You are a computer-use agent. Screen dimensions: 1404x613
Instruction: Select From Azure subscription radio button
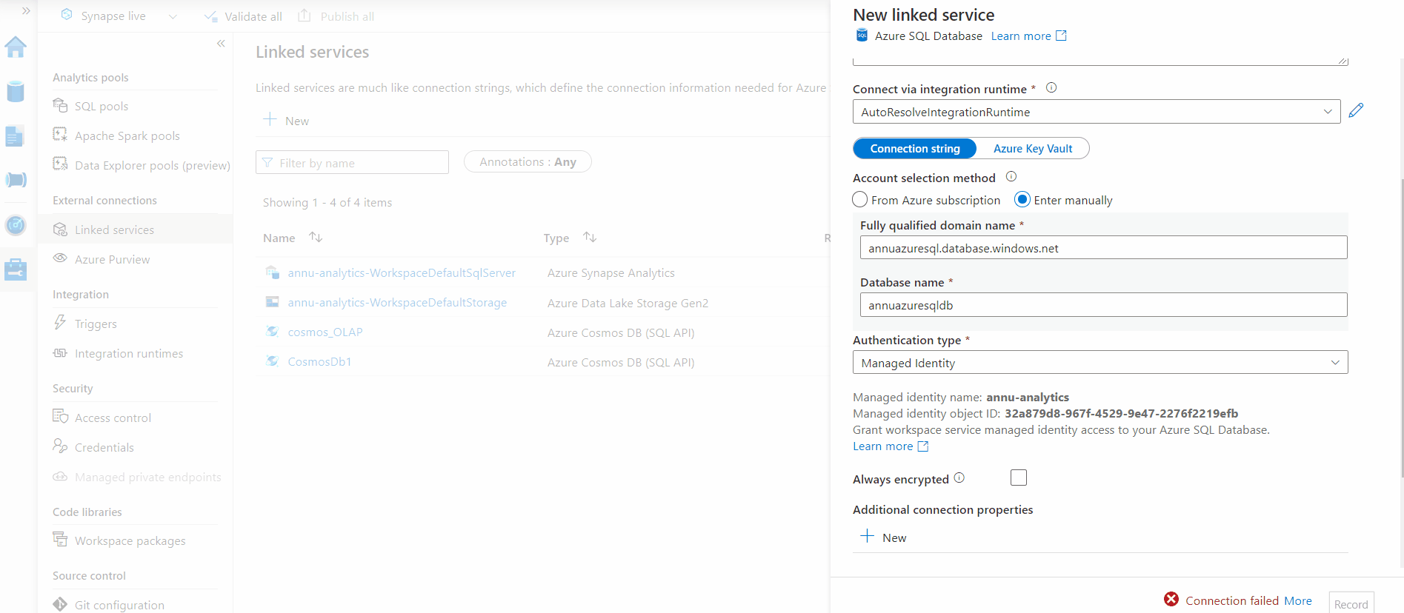pos(860,200)
